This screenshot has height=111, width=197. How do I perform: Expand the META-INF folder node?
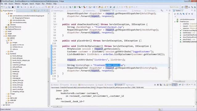tap(6, 98)
